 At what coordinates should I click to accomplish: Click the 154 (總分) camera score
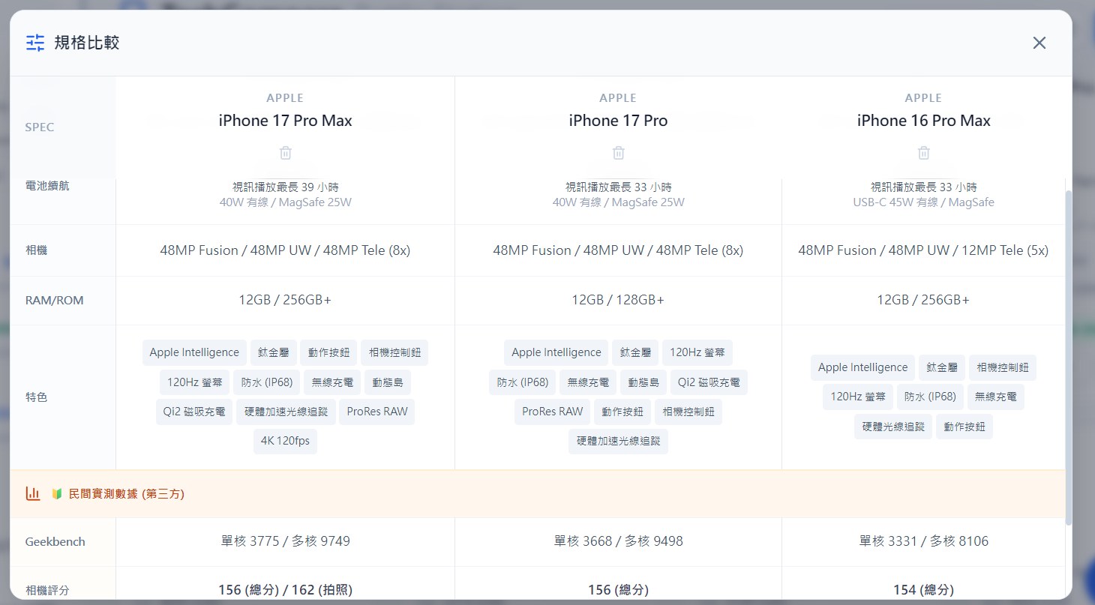coord(923,590)
